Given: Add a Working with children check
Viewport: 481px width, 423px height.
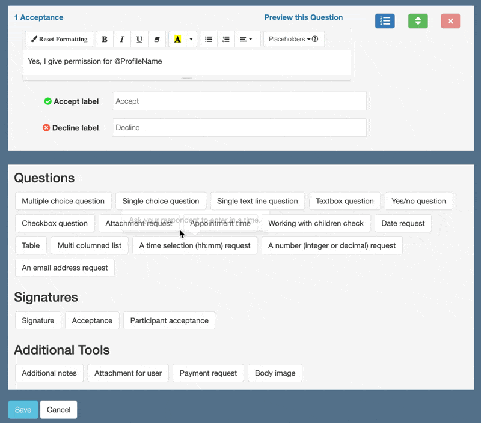Looking at the screenshot, I should pos(316,223).
